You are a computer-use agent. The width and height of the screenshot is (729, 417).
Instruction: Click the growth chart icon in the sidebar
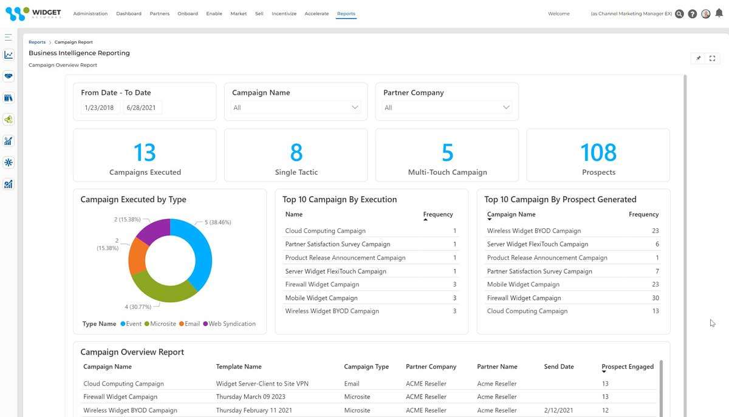(8, 141)
